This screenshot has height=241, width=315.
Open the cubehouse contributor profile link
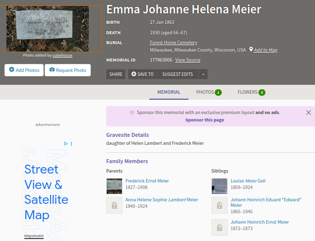(62, 55)
